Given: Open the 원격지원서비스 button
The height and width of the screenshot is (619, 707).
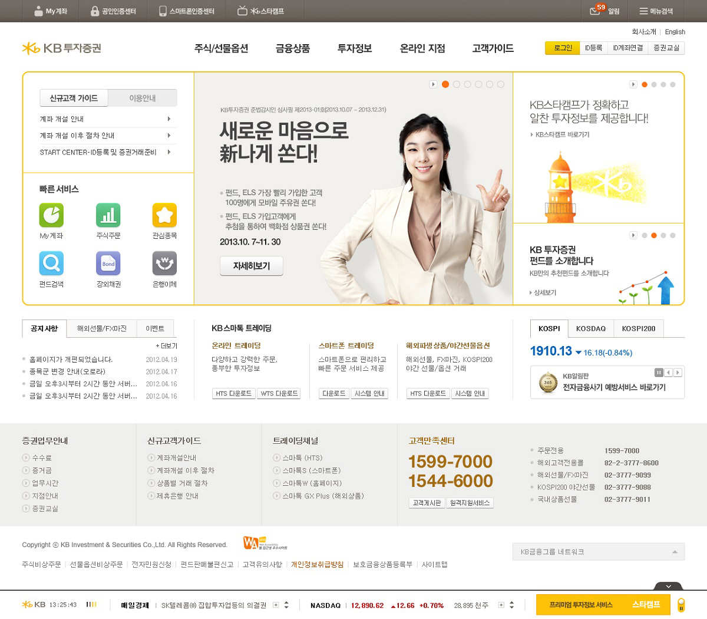Looking at the screenshot, I should pos(470,503).
